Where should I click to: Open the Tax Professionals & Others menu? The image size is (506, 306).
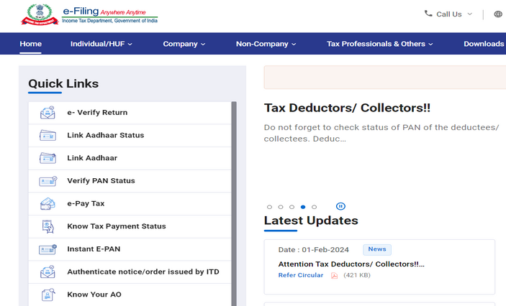(x=379, y=44)
